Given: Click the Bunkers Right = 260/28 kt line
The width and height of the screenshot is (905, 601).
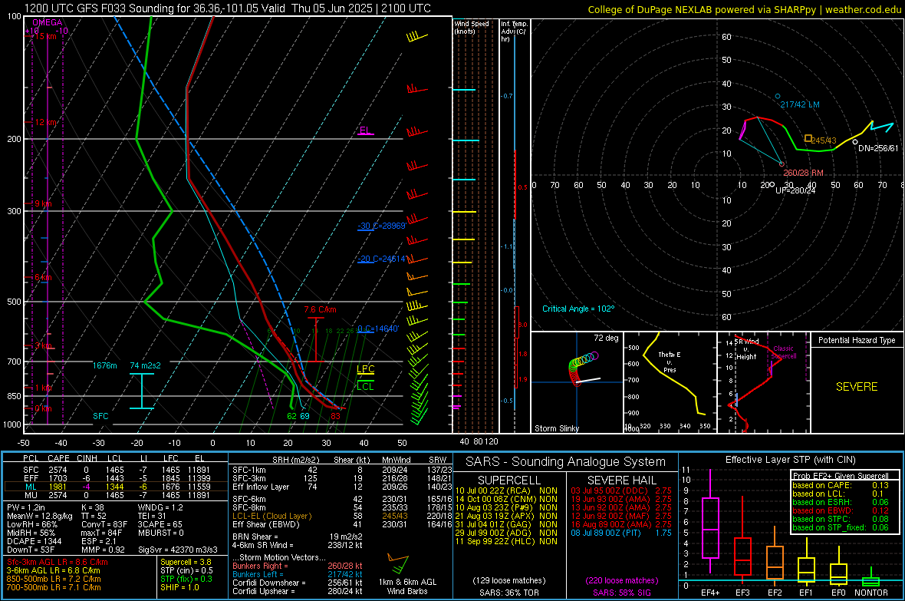Looking at the screenshot, I should (298, 566).
